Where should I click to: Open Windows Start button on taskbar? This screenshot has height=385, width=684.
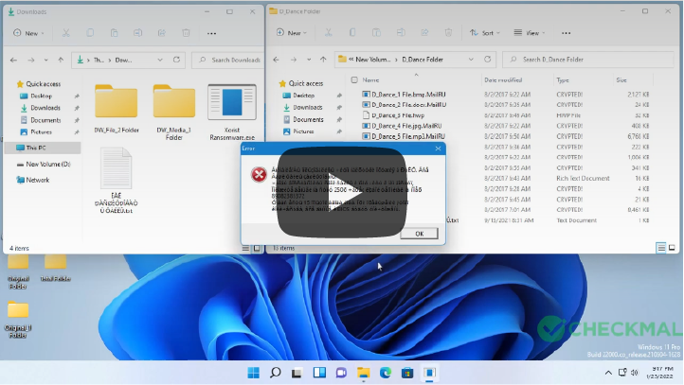click(x=254, y=373)
